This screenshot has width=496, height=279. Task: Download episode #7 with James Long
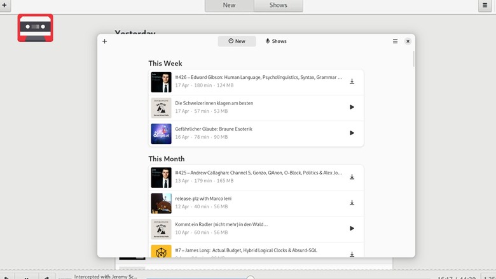pos(352,254)
